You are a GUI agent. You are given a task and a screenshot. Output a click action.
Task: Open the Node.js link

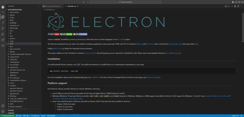(140, 44)
